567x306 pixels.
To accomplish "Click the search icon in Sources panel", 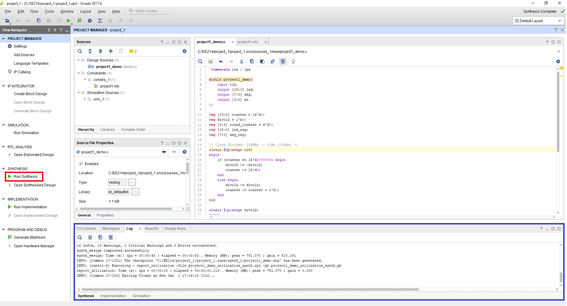I will point(80,51).
